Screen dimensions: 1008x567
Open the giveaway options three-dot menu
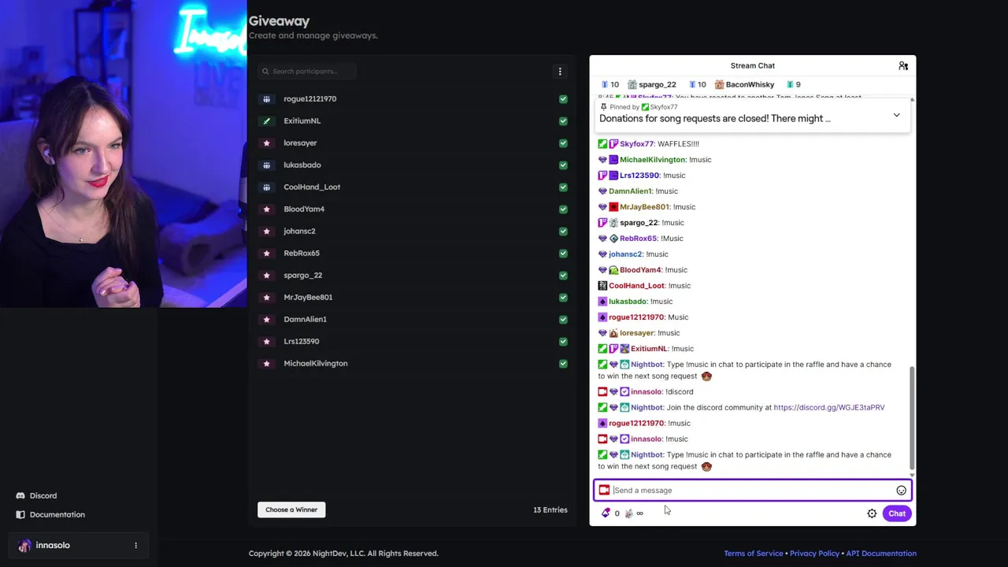coord(560,71)
